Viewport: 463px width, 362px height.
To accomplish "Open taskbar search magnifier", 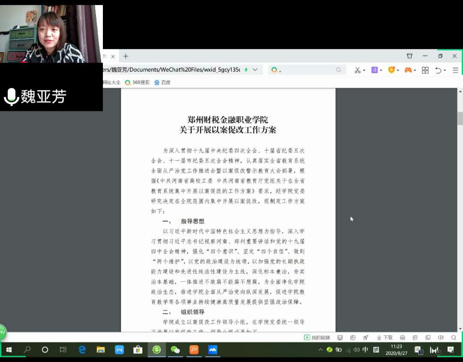I will pyautogui.click(x=27, y=350).
